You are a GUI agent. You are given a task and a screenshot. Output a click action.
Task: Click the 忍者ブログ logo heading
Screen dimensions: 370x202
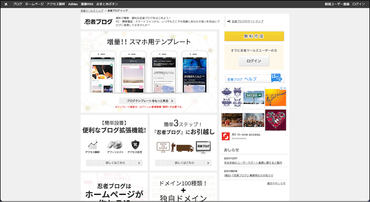(x=99, y=22)
